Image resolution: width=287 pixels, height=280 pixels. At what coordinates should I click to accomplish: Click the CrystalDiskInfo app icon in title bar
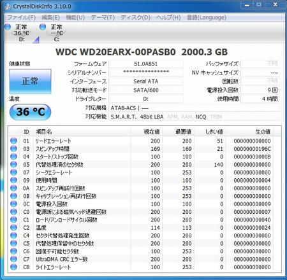point(8,6)
